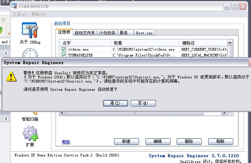Open the Help (帮助) link at bottom
The height and width of the screenshot is (163, 251).
(x=66, y=142)
